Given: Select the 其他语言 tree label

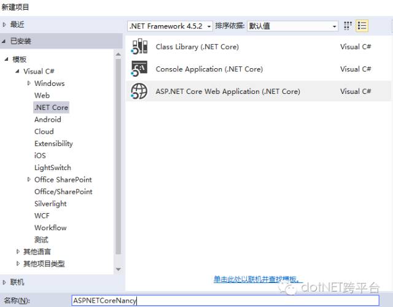Looking at the screenshot, I should click(37, 252).
